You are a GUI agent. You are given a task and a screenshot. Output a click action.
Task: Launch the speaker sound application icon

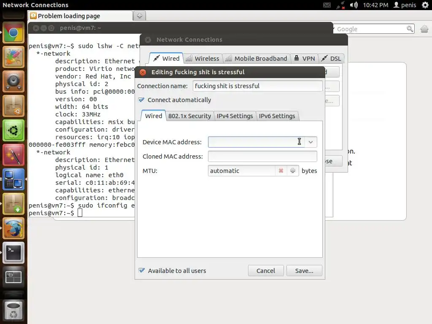pyautogui.click(x=13, y=81)
